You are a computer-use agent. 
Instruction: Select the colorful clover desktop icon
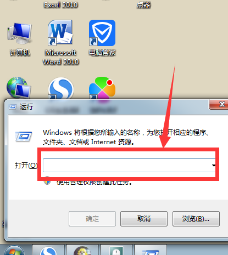pyautogui.click(x=102, y=88)
